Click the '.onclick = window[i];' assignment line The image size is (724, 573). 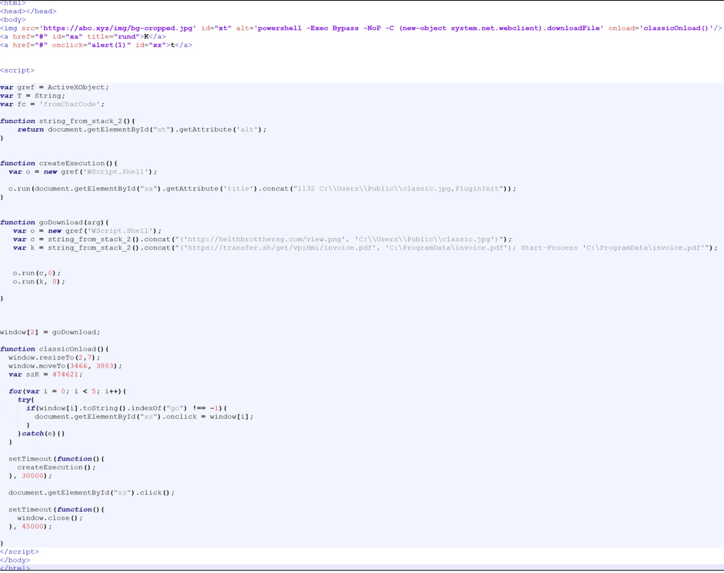(x=144, y=417)
